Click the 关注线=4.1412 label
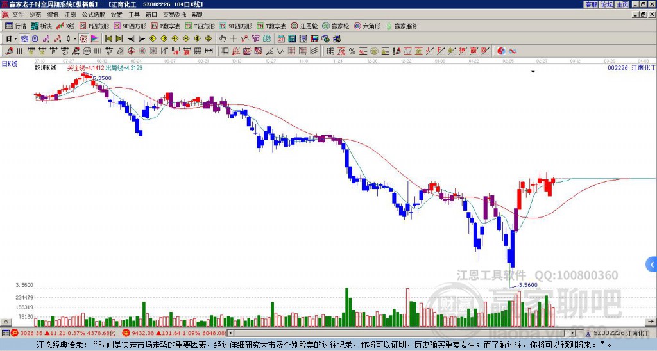657x351 pixels. click(85, 68)
